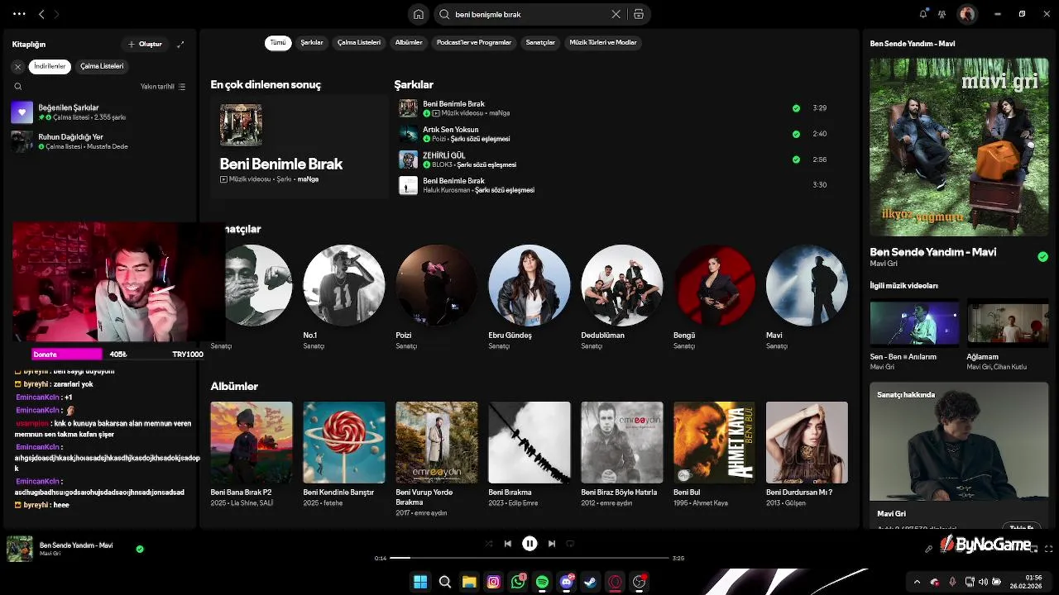Open the Ruhun Dağıldığı Yer playlist
Screen dimensions: 1059x595
tap(99, 141)
